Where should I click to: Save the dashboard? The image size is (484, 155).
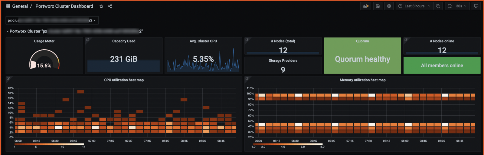pos(378,6)
